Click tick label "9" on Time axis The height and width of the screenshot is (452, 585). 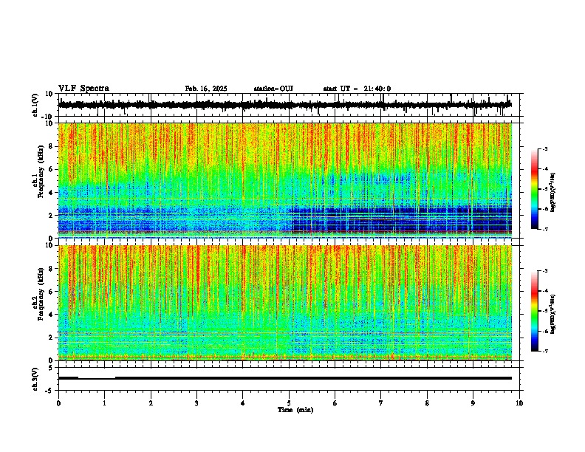click(473, 403)
